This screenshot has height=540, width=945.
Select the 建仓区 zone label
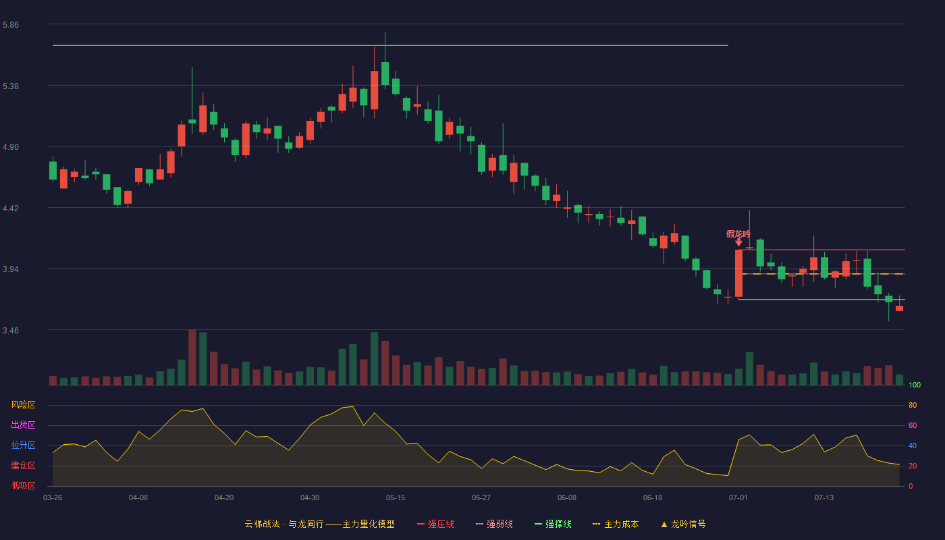point(23,466)
